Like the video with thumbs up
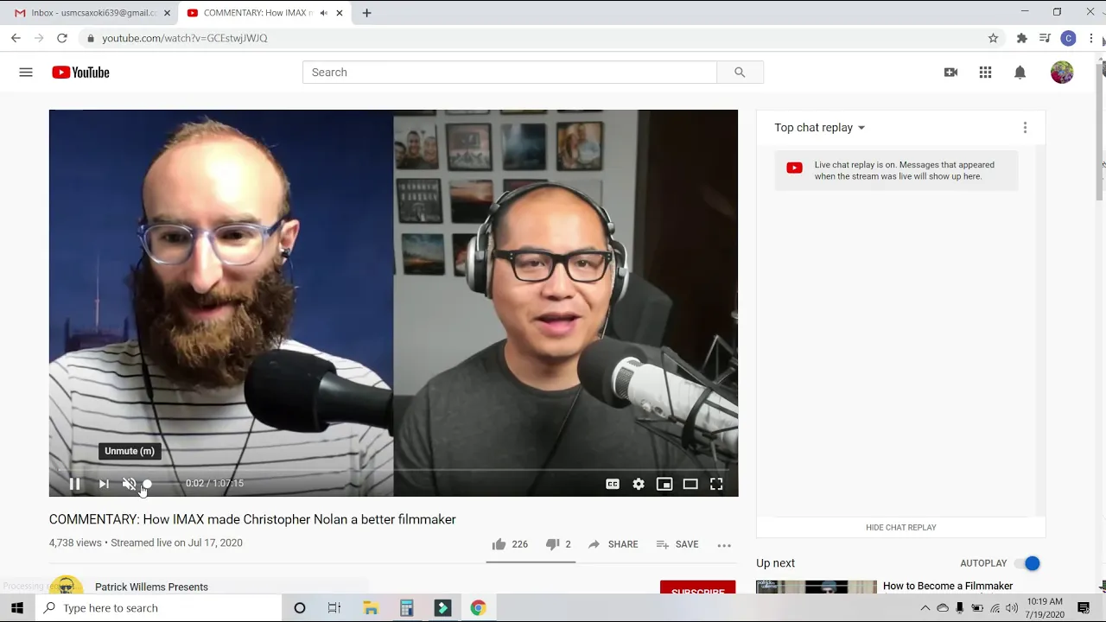 coord(509,544)
